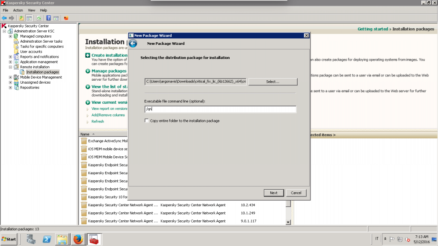The height and width of the screenshot is (246, 438).
Task: Open the Help menu
Action: (43, 10)
